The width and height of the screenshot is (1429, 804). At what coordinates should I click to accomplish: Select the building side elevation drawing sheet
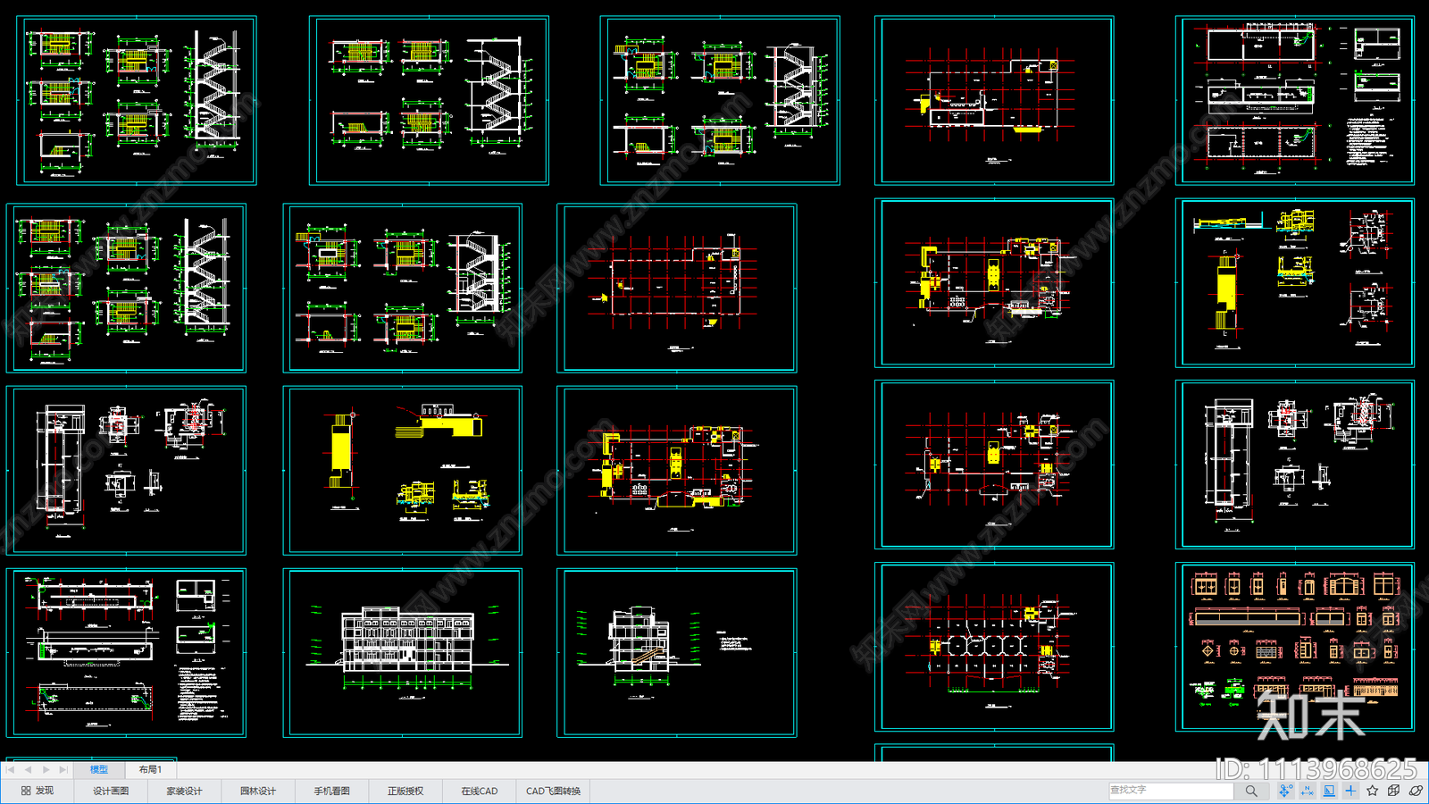click(x=677, y=653)
